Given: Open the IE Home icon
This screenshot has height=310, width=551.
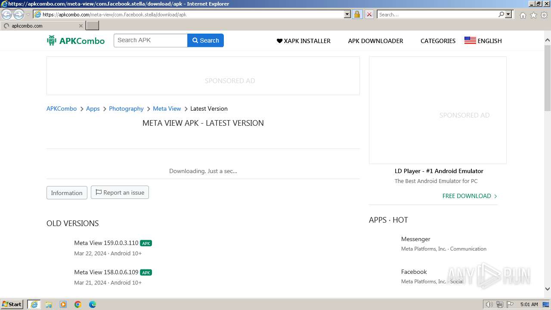Looking at the screenshot, I should [x=523, y=15].
